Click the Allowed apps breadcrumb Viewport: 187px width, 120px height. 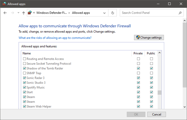click(x=81, y=13)
